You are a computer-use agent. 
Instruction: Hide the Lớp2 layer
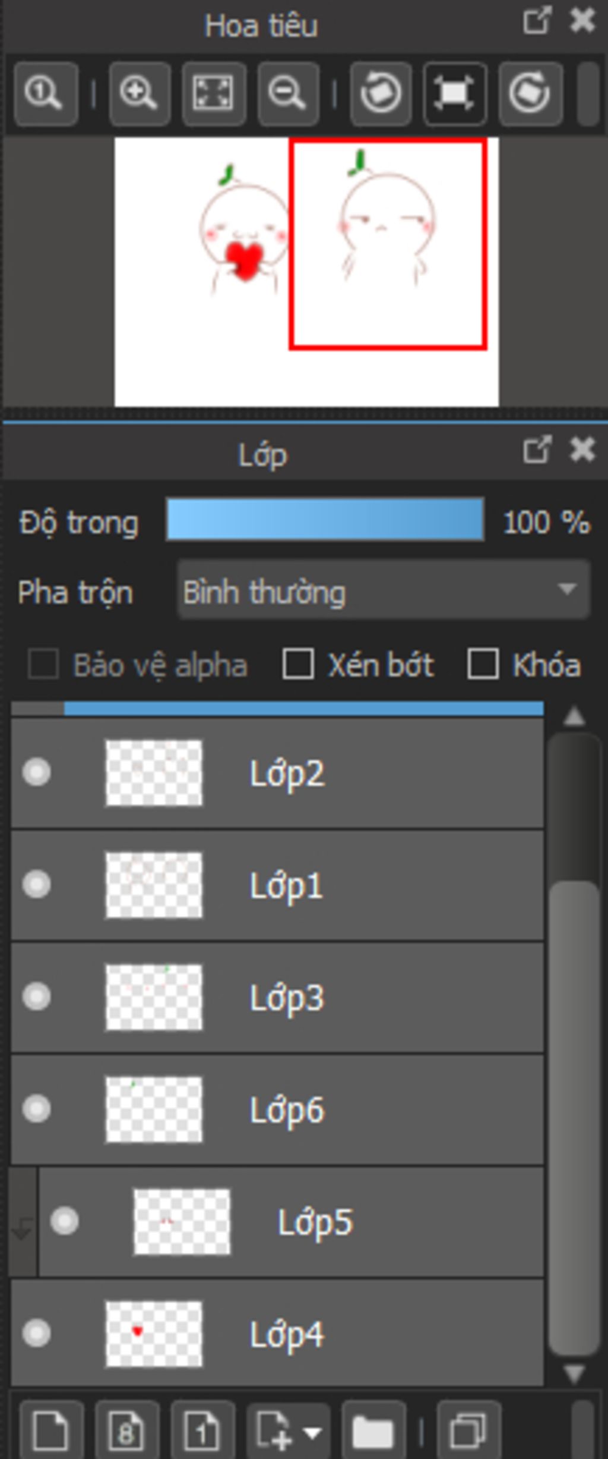coord(37,772)
